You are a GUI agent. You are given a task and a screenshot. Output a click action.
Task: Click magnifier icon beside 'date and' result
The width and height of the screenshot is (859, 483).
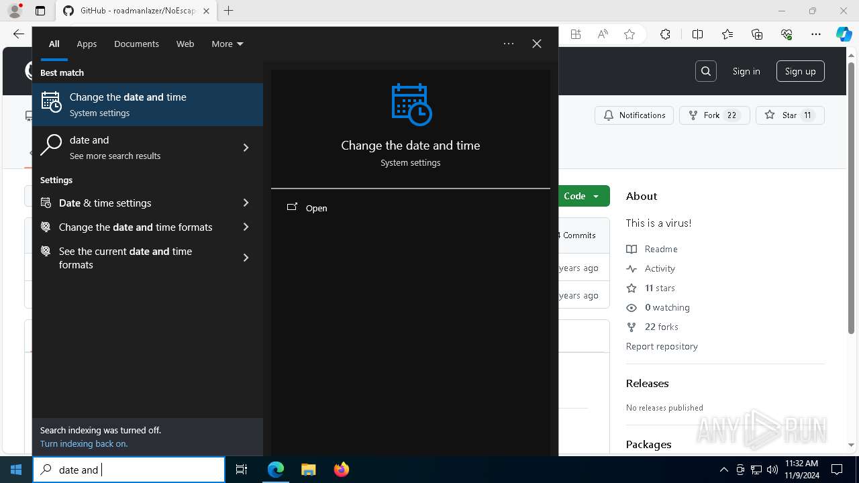(51, 145)
